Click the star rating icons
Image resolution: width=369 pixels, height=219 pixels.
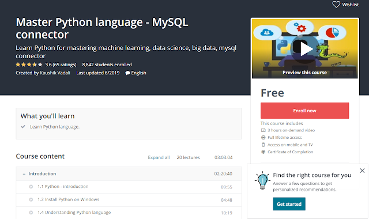tap(29, 65)
